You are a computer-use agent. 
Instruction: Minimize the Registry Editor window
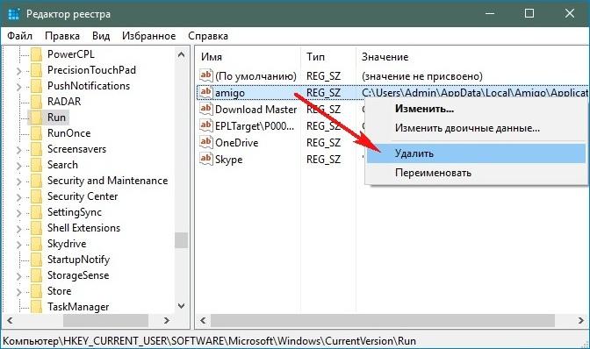click(x=490, y=14)
